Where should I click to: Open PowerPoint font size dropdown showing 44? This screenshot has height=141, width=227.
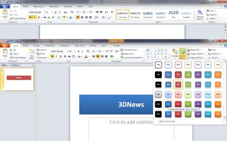(74, 51)
